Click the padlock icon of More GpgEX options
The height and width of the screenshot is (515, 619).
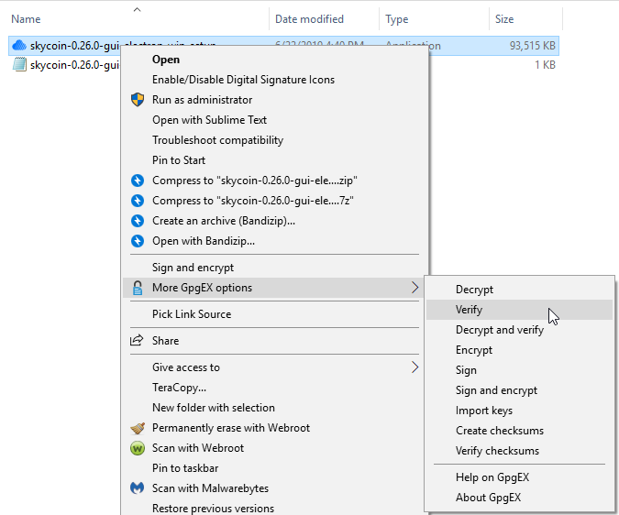click(x=138, y=288)
